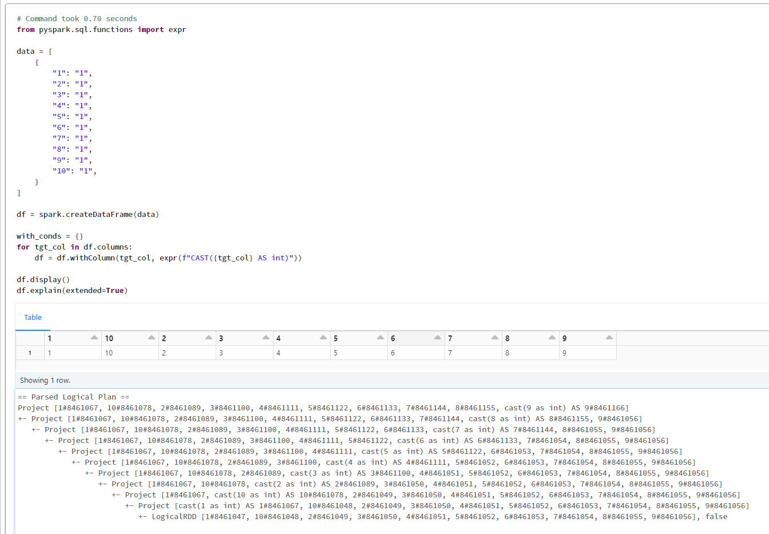Click column "5" sort arrow icon

(x=379, y=338)
